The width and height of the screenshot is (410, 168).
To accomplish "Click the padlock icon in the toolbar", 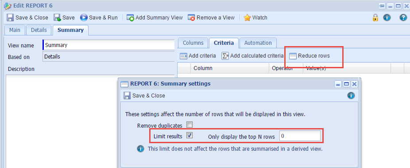I will [375, 18].
